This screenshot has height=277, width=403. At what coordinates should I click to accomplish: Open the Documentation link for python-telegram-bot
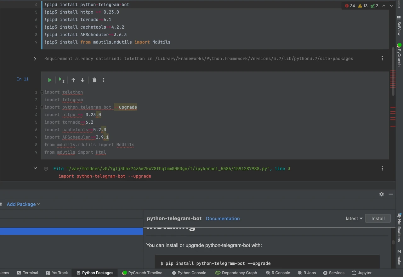(223, 218)
